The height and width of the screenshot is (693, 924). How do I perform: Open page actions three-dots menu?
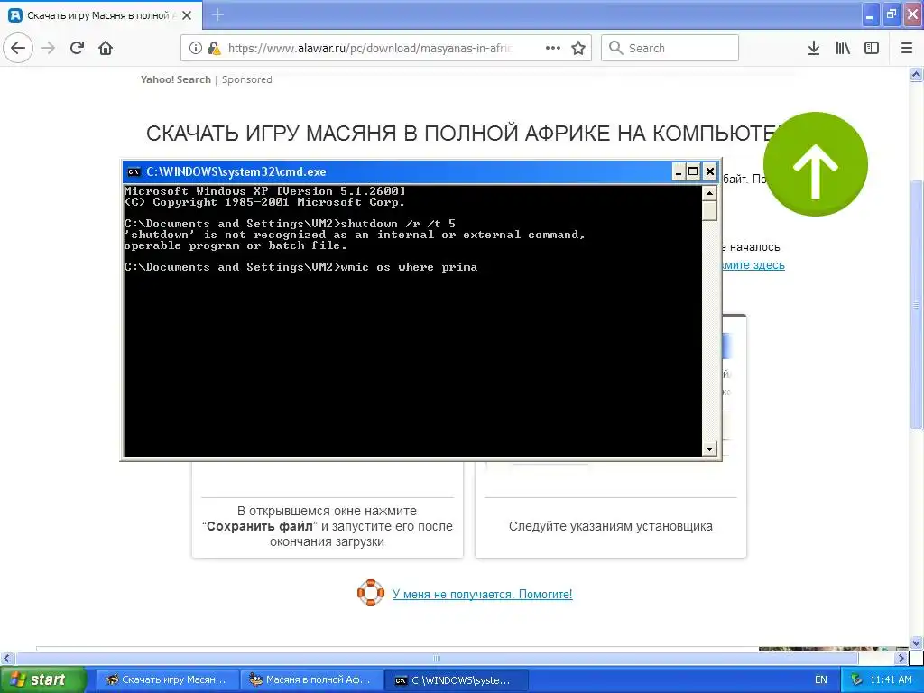coord(553,49)
